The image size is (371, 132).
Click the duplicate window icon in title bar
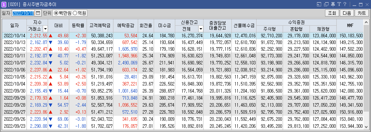coord(326,4)
